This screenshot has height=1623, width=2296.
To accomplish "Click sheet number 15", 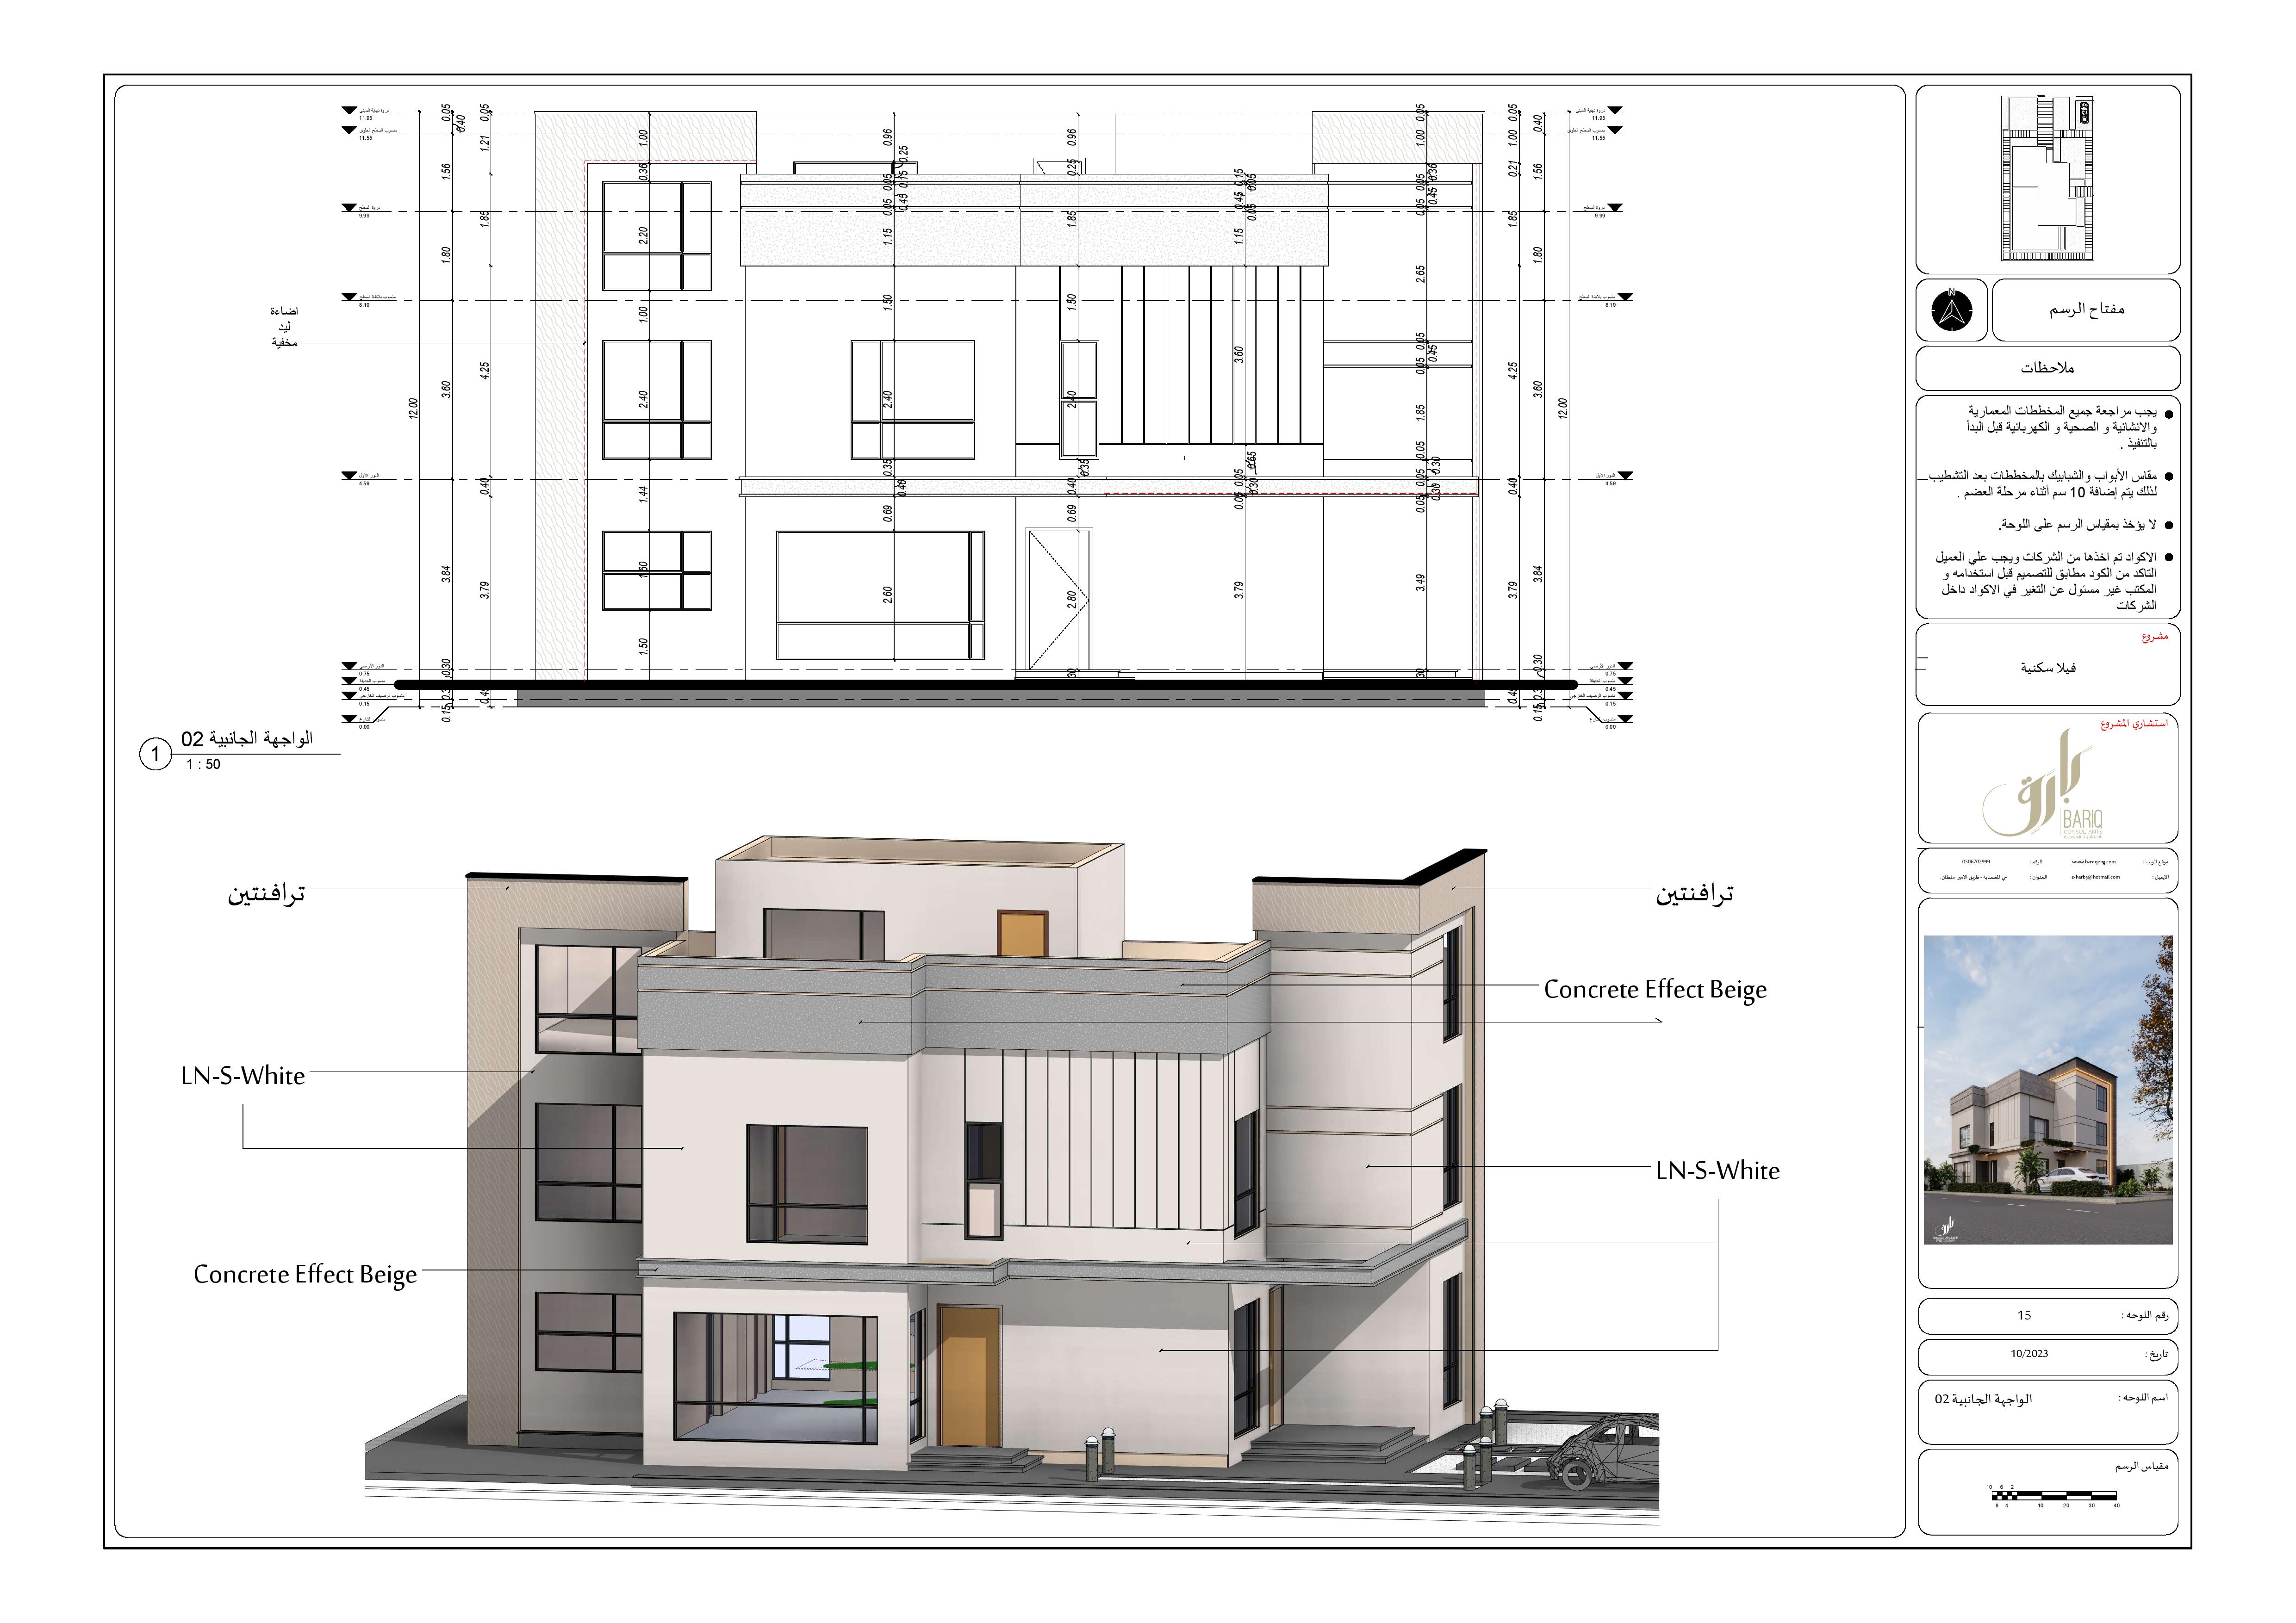I will [x=2024, y=1315].
